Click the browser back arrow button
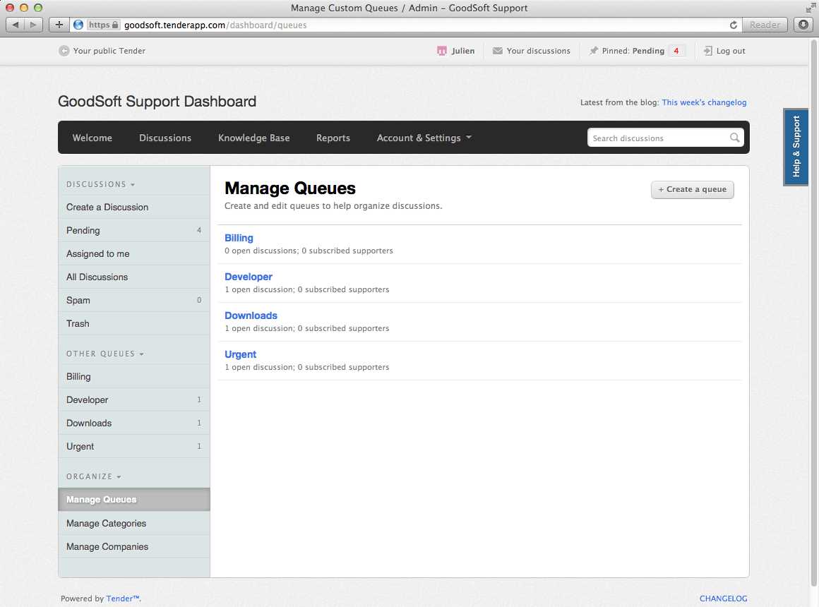The width and height of the screenshot is (819, 607). 15,25
